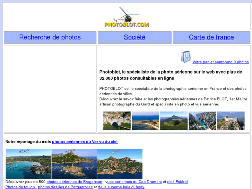This screenshot has width=252, height=189.
Task: View the hilltop castle ruins thumbnail
Action: coord(231,121)
